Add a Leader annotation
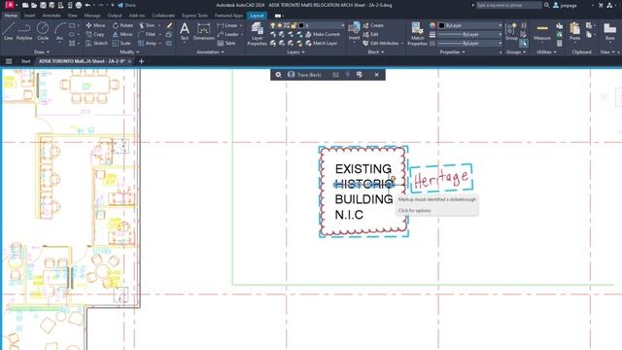Image resolution: width=622 pixels, height=350 pixels. click(x=228, y=35)
